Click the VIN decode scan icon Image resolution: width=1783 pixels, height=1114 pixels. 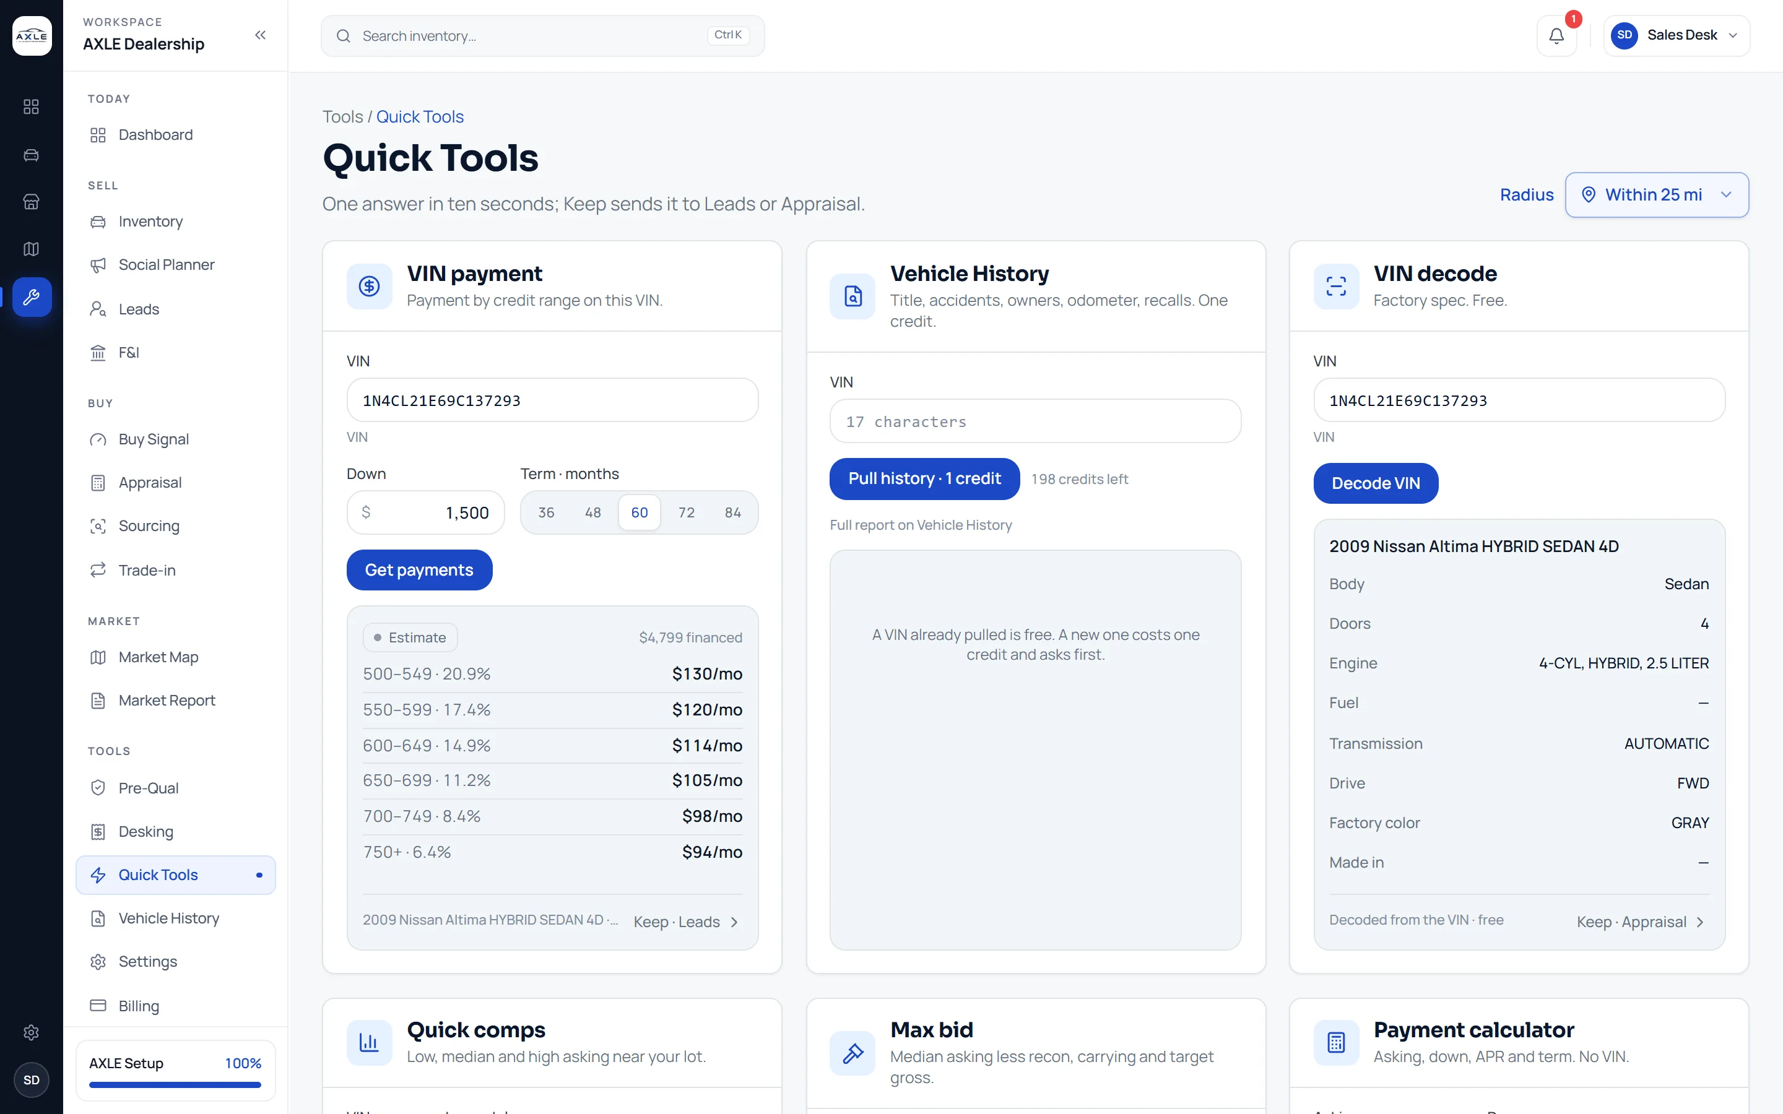tap(1336, 286)
